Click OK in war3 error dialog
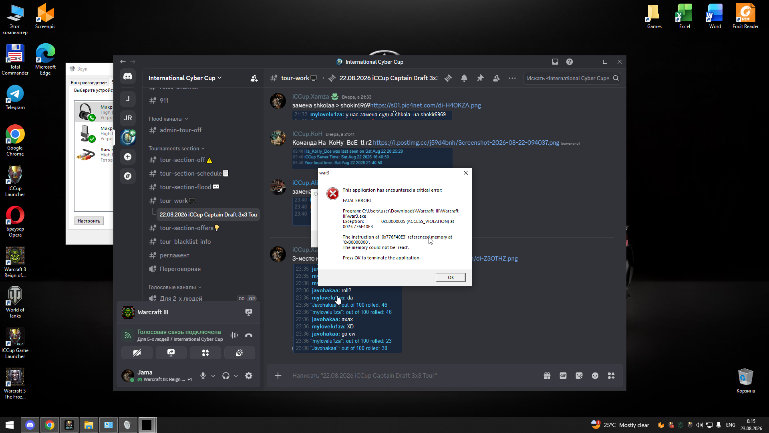The image size is (769, 433). [x=451, y=277]
